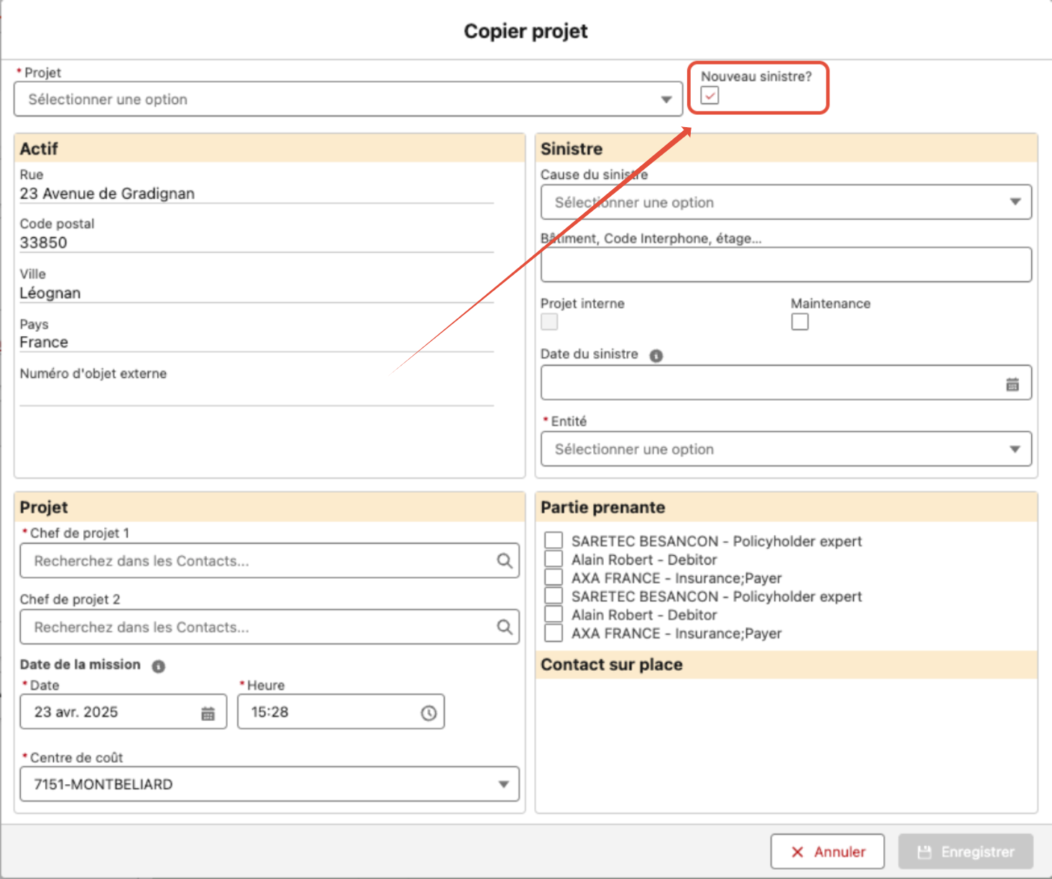Toggle the Projet interne checkbox

coord(549,322)
